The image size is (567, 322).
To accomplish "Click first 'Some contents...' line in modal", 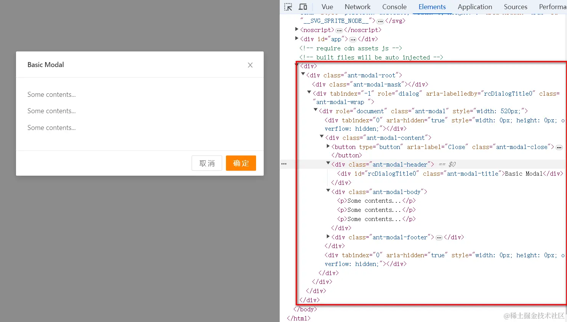I will click(51, 95).
